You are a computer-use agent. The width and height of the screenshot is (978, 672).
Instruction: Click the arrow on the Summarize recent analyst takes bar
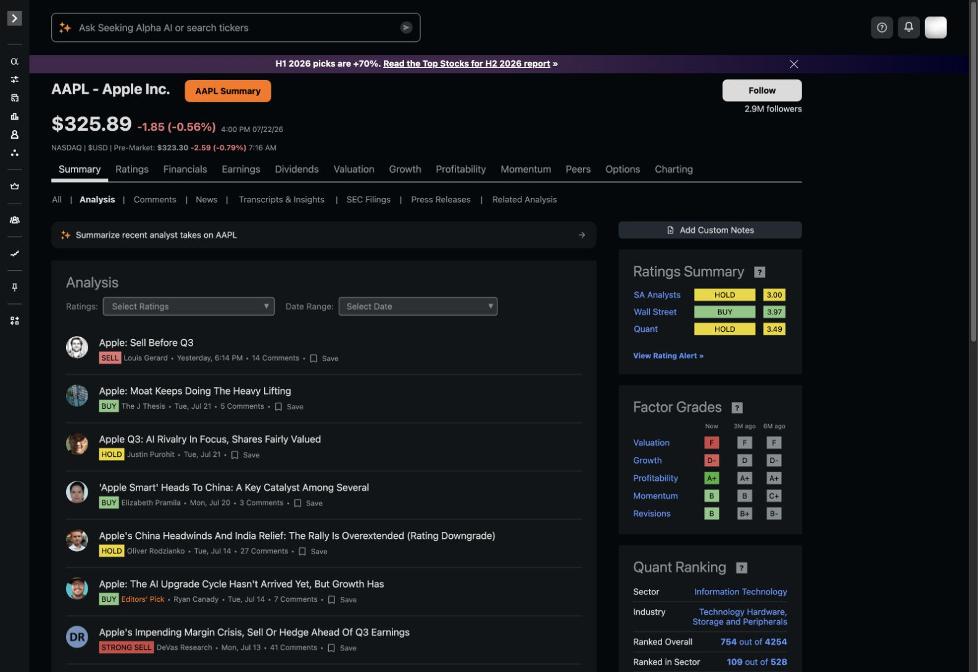point(581,235)
